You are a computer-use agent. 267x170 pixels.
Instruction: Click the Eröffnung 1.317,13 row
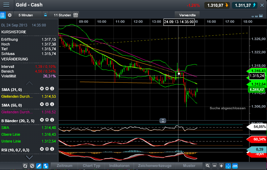pos(29,39)
